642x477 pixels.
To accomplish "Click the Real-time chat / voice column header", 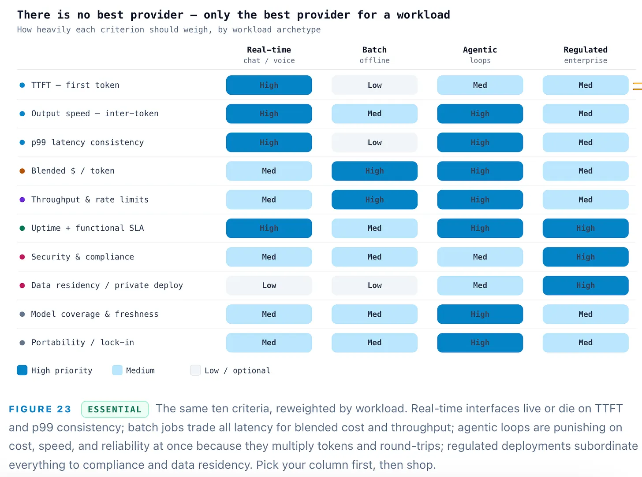I will [x=269, y=55].
